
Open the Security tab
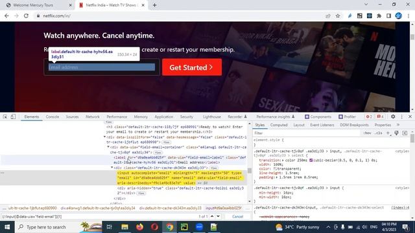click(186, 116)
